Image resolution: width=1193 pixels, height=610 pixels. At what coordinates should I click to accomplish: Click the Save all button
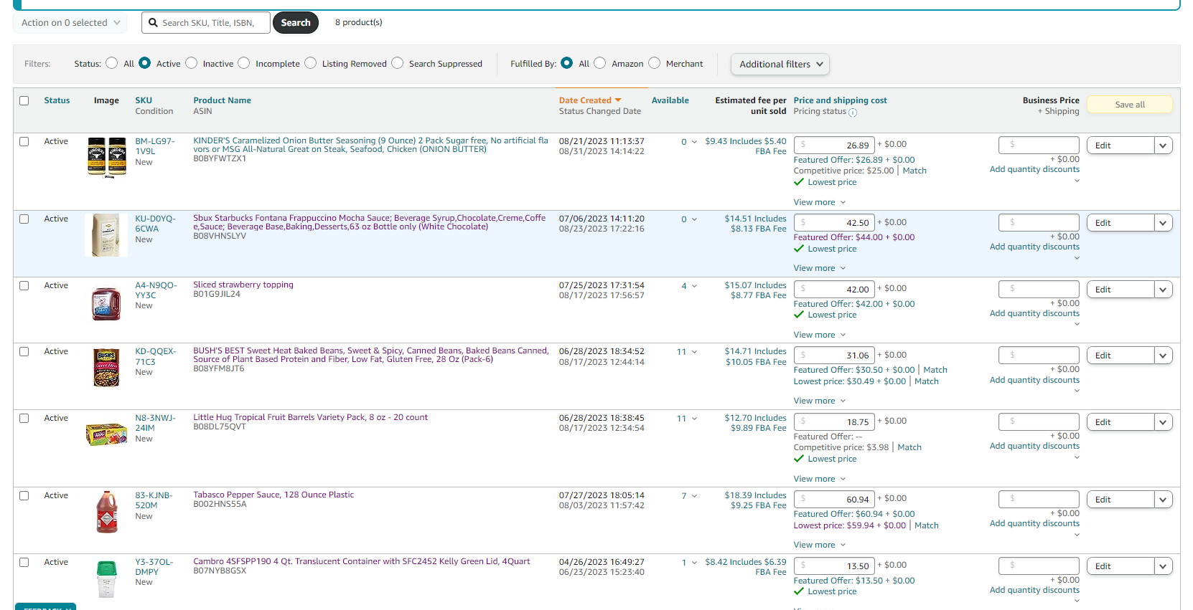[x=1130, y=105]
